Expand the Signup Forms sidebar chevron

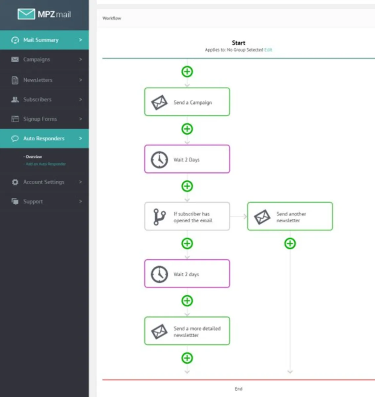coord(80,119)
